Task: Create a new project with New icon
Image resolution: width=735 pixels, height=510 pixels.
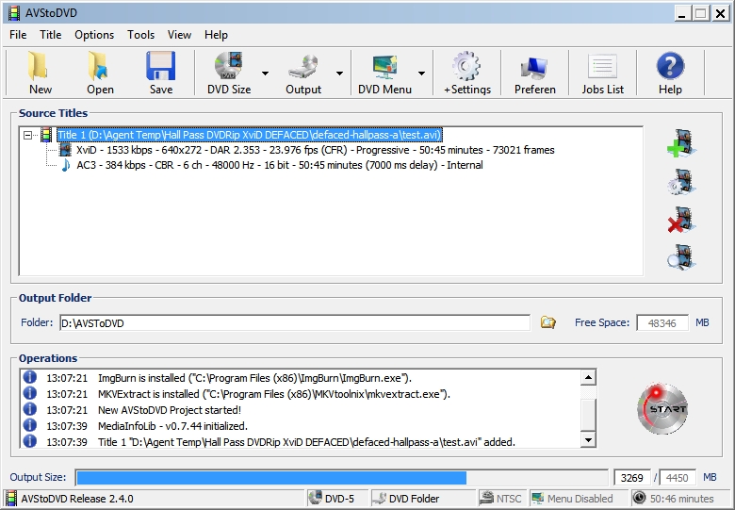Action: 40,73
